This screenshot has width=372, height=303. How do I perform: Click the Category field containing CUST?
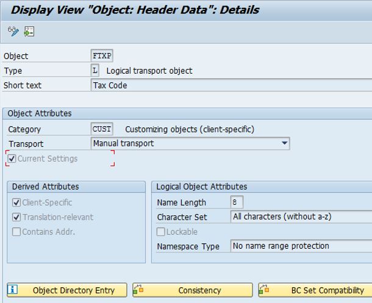102,129
